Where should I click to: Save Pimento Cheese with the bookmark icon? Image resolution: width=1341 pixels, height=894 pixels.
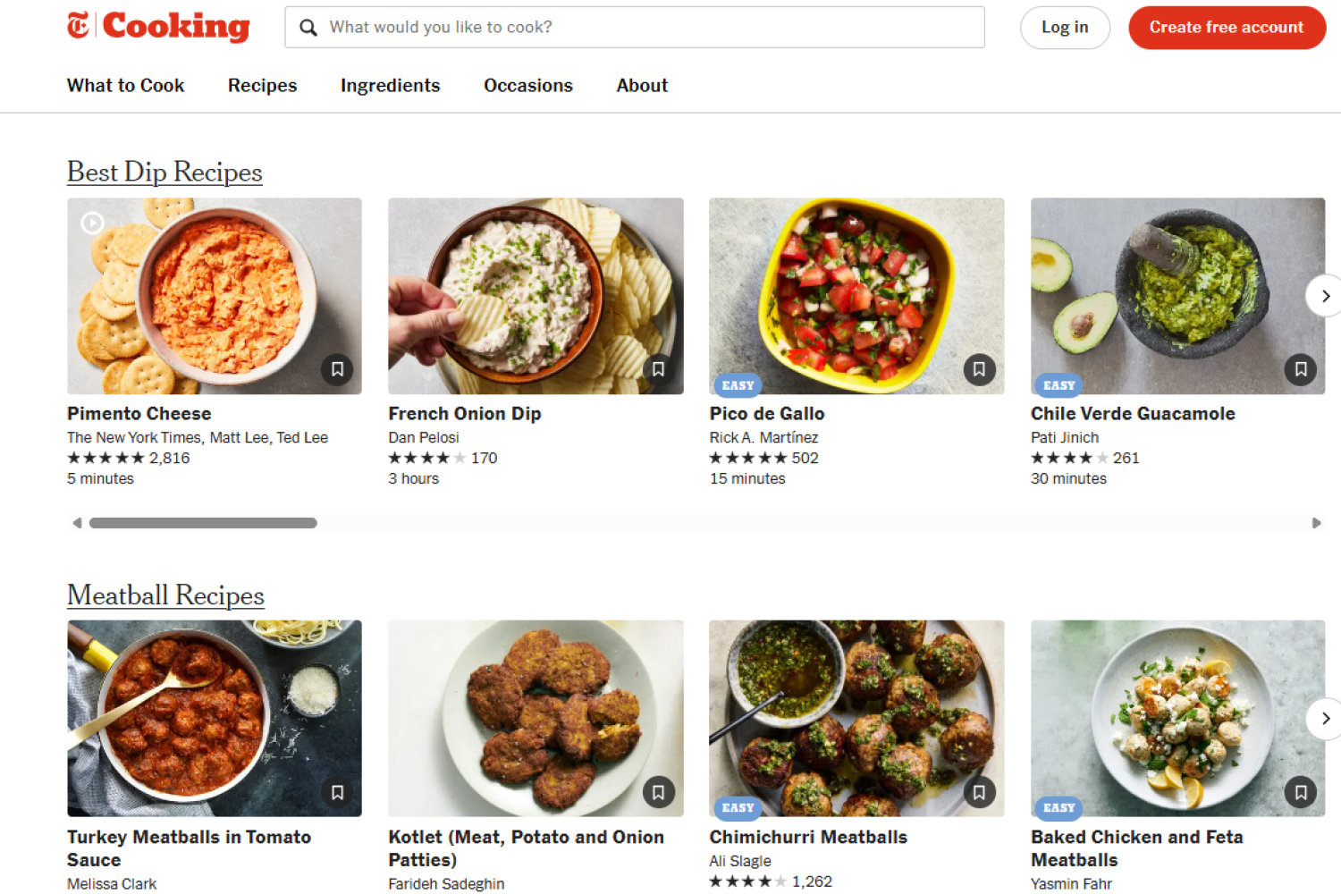pos(337,369)
